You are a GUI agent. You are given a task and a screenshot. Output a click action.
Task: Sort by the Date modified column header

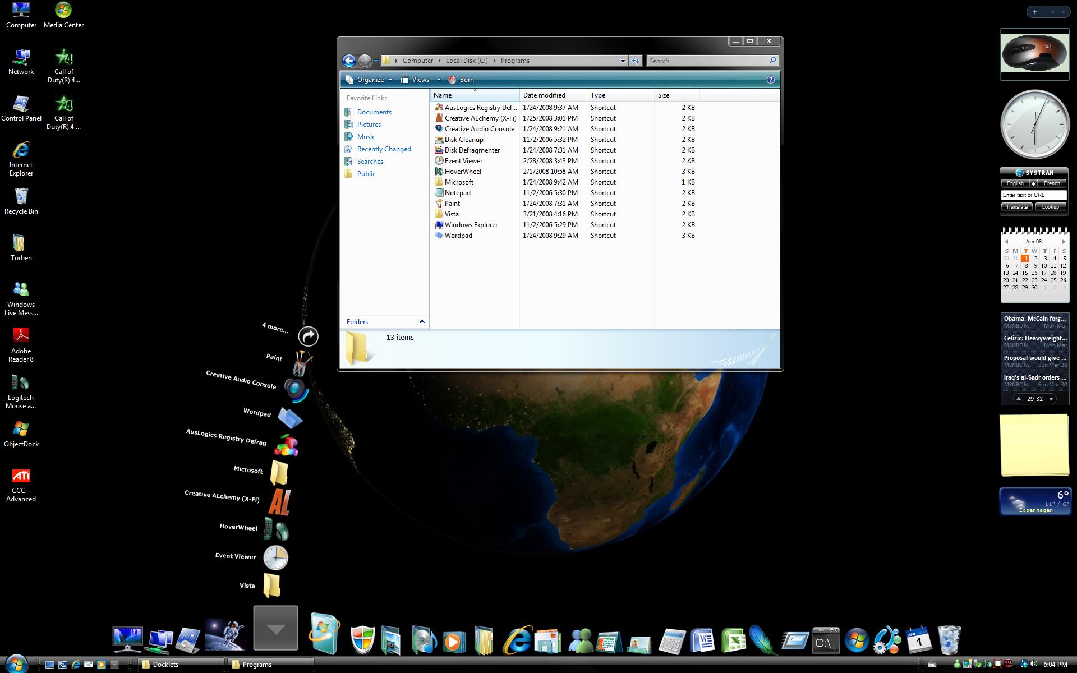click(553, 95)
